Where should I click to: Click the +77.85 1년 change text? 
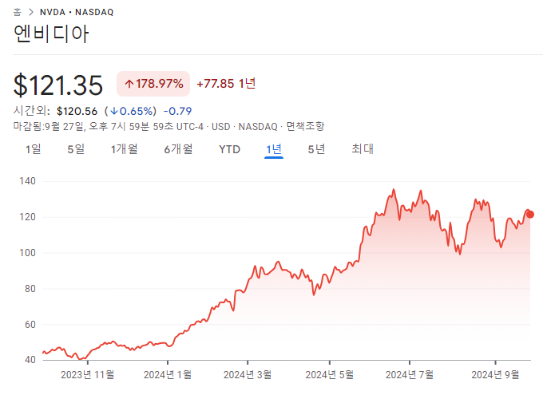point(226,84)
